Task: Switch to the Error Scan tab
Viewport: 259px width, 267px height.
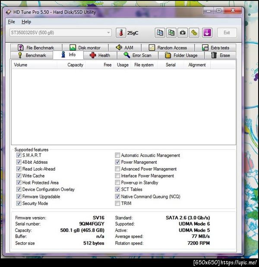Action: [138, 55]
